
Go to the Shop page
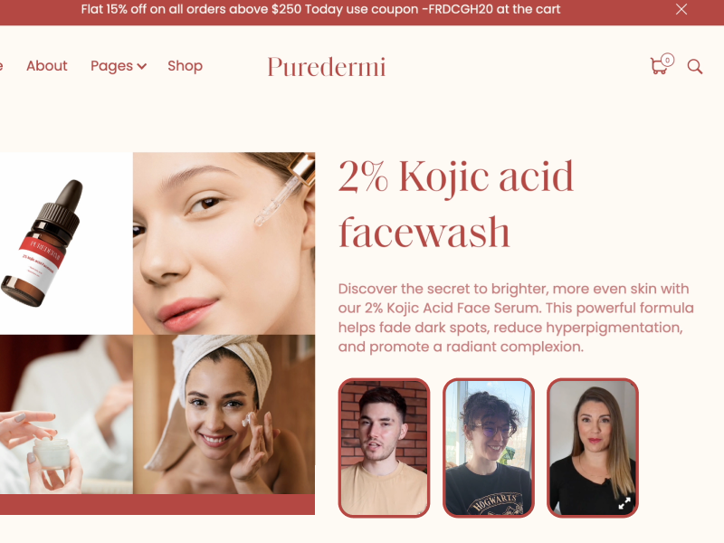click(x=185, y=66)
